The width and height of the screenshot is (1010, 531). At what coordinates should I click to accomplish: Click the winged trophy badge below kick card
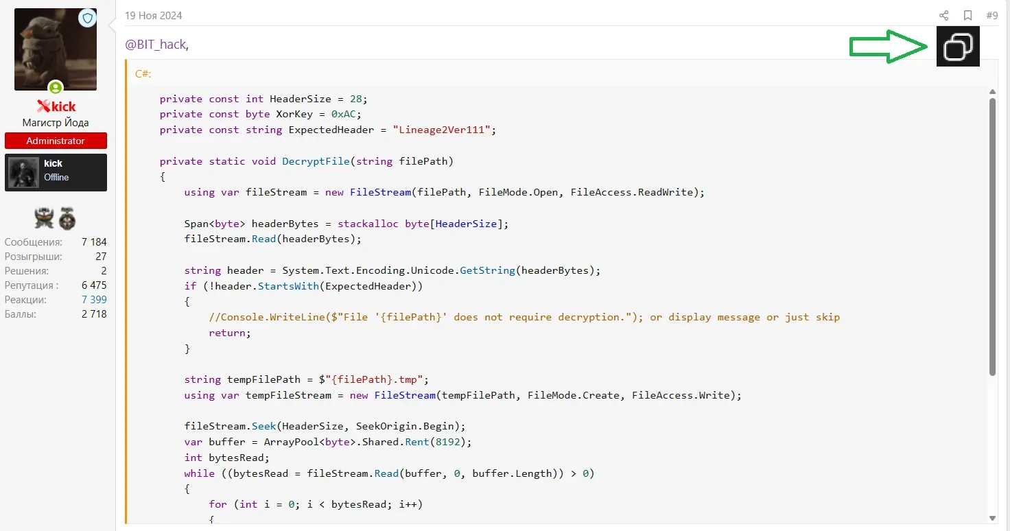(45, 218)
